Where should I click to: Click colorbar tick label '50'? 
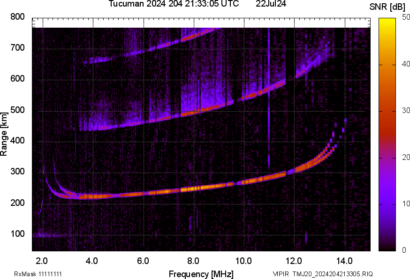[406, 17]
